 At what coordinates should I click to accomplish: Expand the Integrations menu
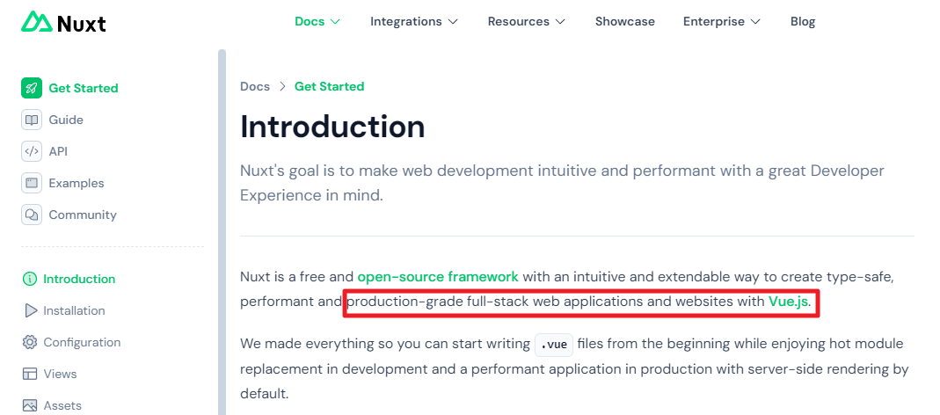click(413, 22)
